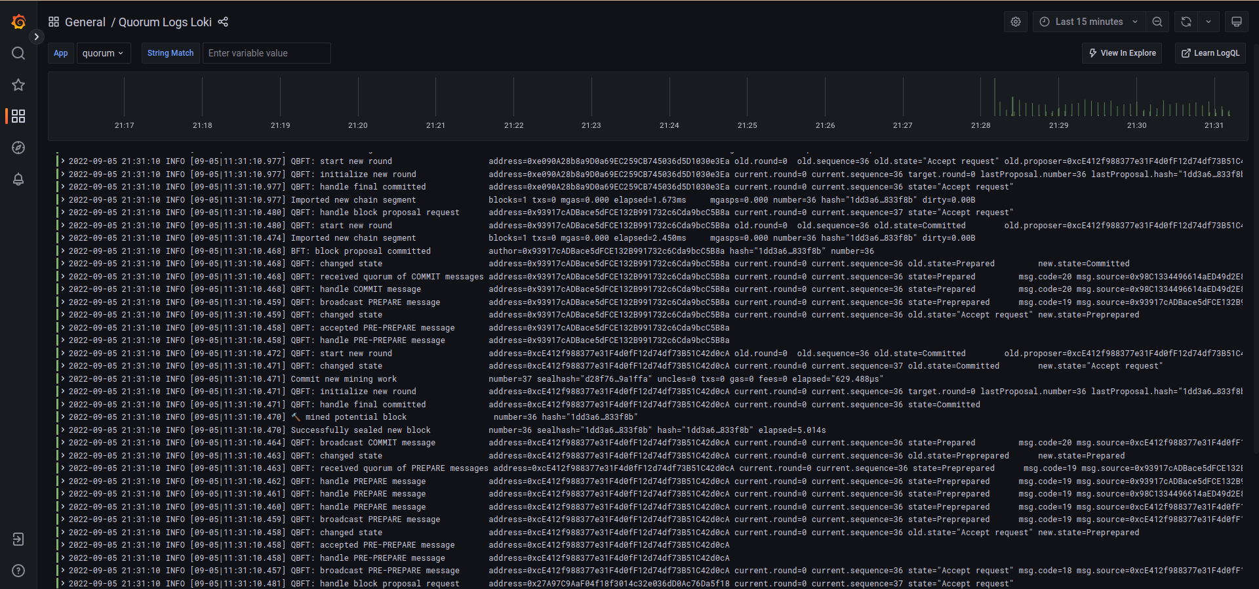Click the share dashboard icon
The image size is (1259, 589).
[x=223, y=22]
